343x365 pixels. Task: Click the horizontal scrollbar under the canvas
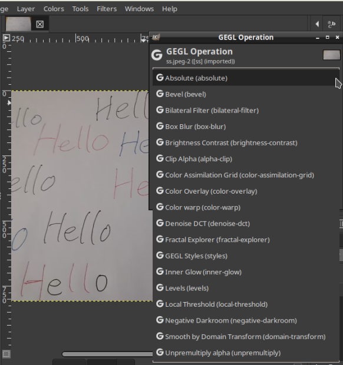point(107,354)
